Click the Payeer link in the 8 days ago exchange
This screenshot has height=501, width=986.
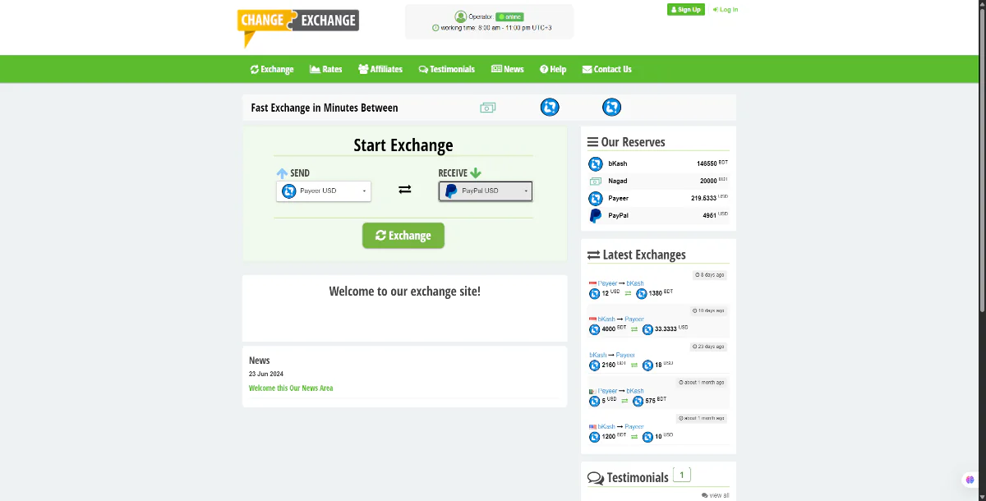(608, 283)
